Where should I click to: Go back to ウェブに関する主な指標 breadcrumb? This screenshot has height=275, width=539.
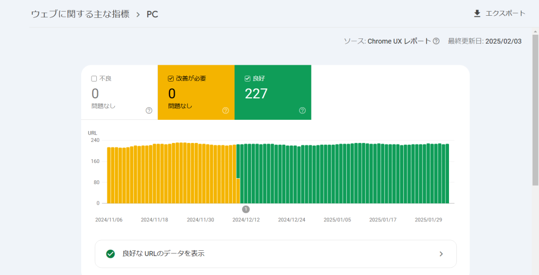80,14
